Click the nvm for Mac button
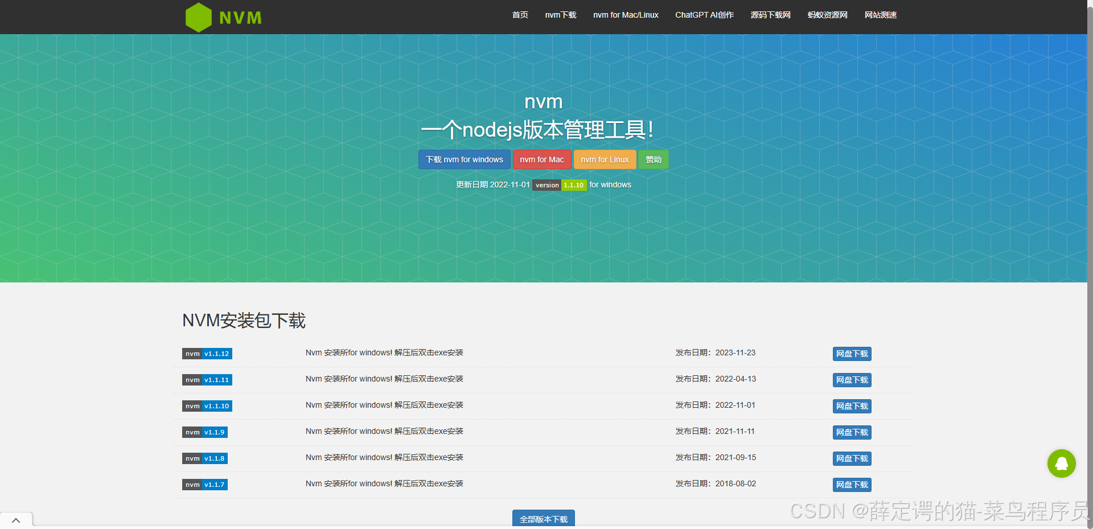The width and height of the screenshot is (1093, 529). point(541,159)
